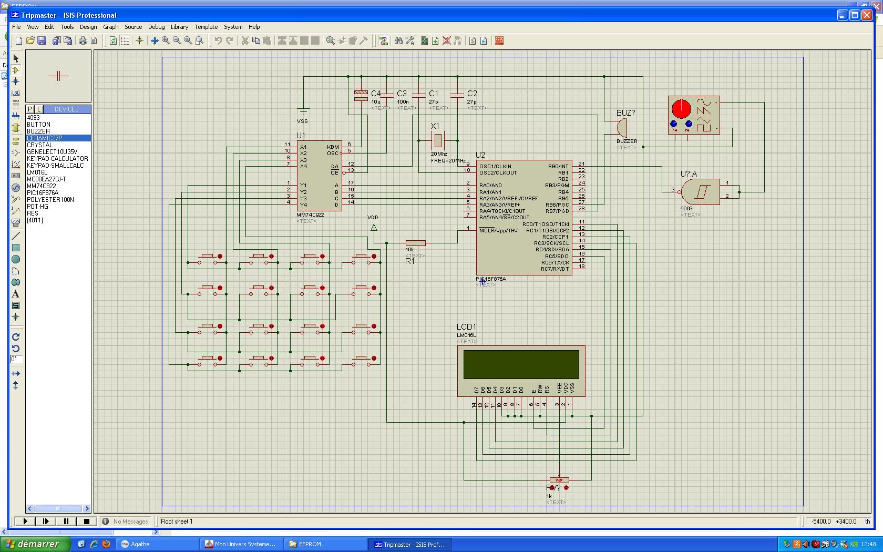Image resolution: width=883 pixels, height=552 pixels.
Task: Choose the 2D text A tool
Action: 16,294
